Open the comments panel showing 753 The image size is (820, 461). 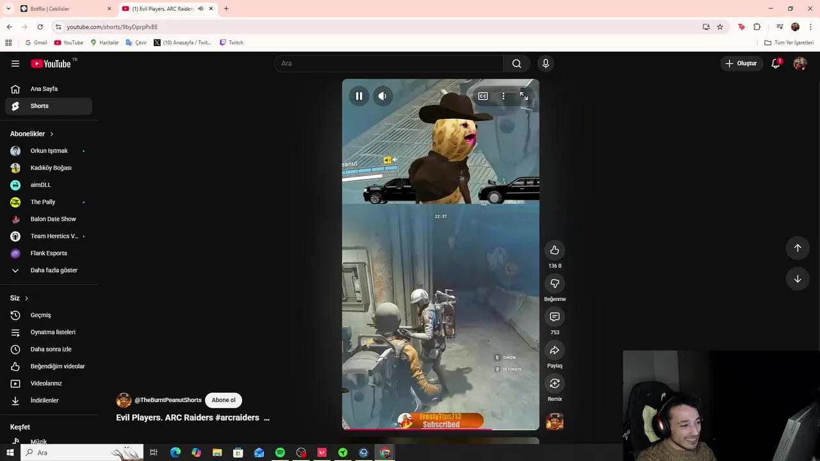tap(555, 317)
